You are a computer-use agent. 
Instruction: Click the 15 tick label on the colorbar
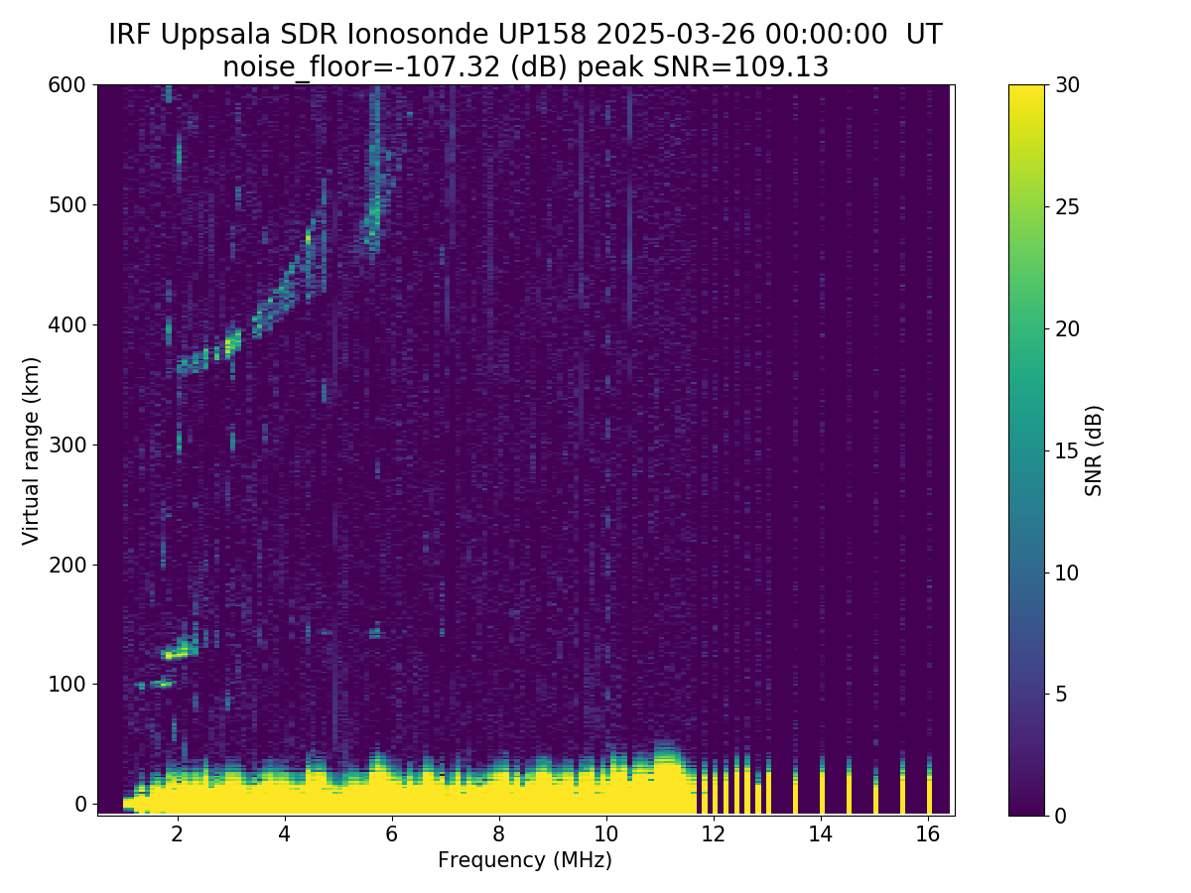(x=1068, y=450)
